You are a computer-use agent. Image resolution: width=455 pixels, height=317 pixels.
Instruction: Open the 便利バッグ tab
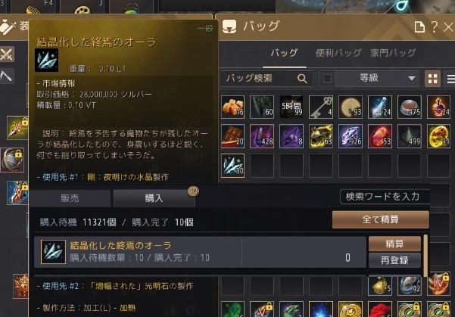pyautogui.click(x=338, y=53)
